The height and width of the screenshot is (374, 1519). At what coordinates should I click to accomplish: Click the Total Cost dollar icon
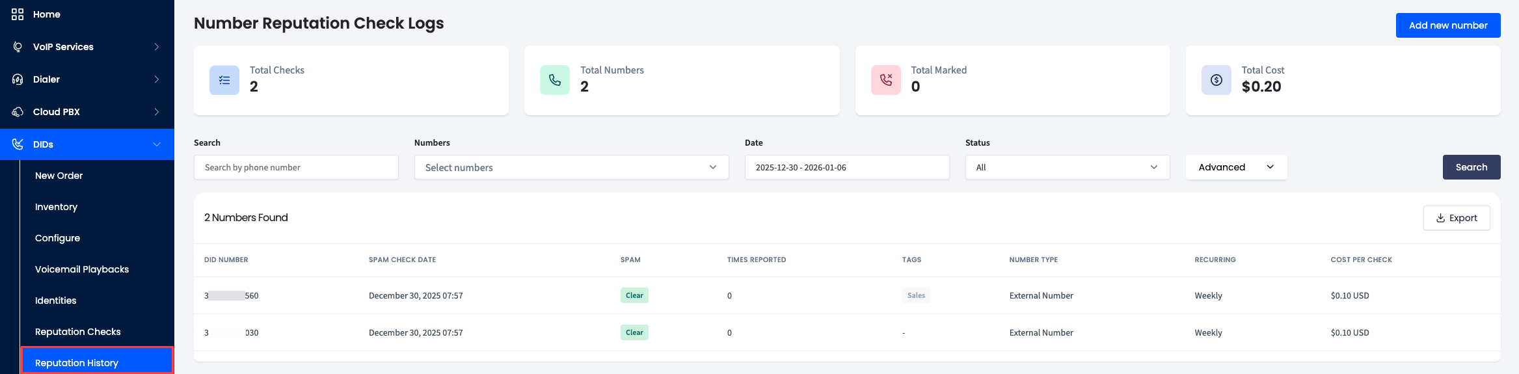(1217, 80)
